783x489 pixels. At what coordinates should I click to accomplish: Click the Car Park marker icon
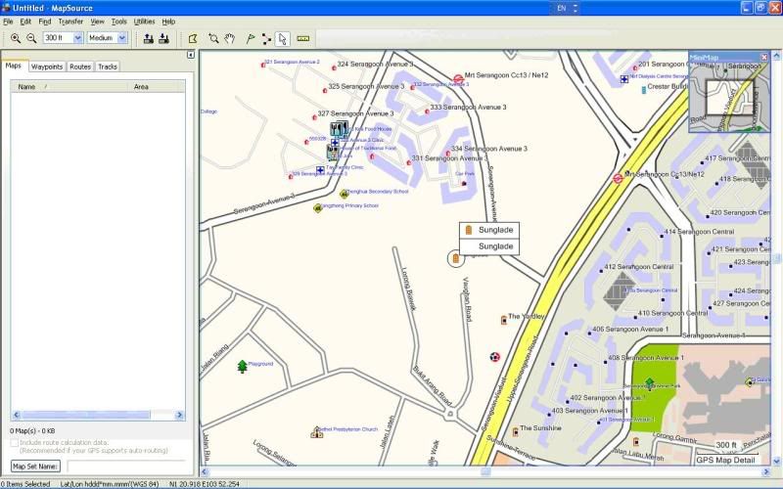464,184
